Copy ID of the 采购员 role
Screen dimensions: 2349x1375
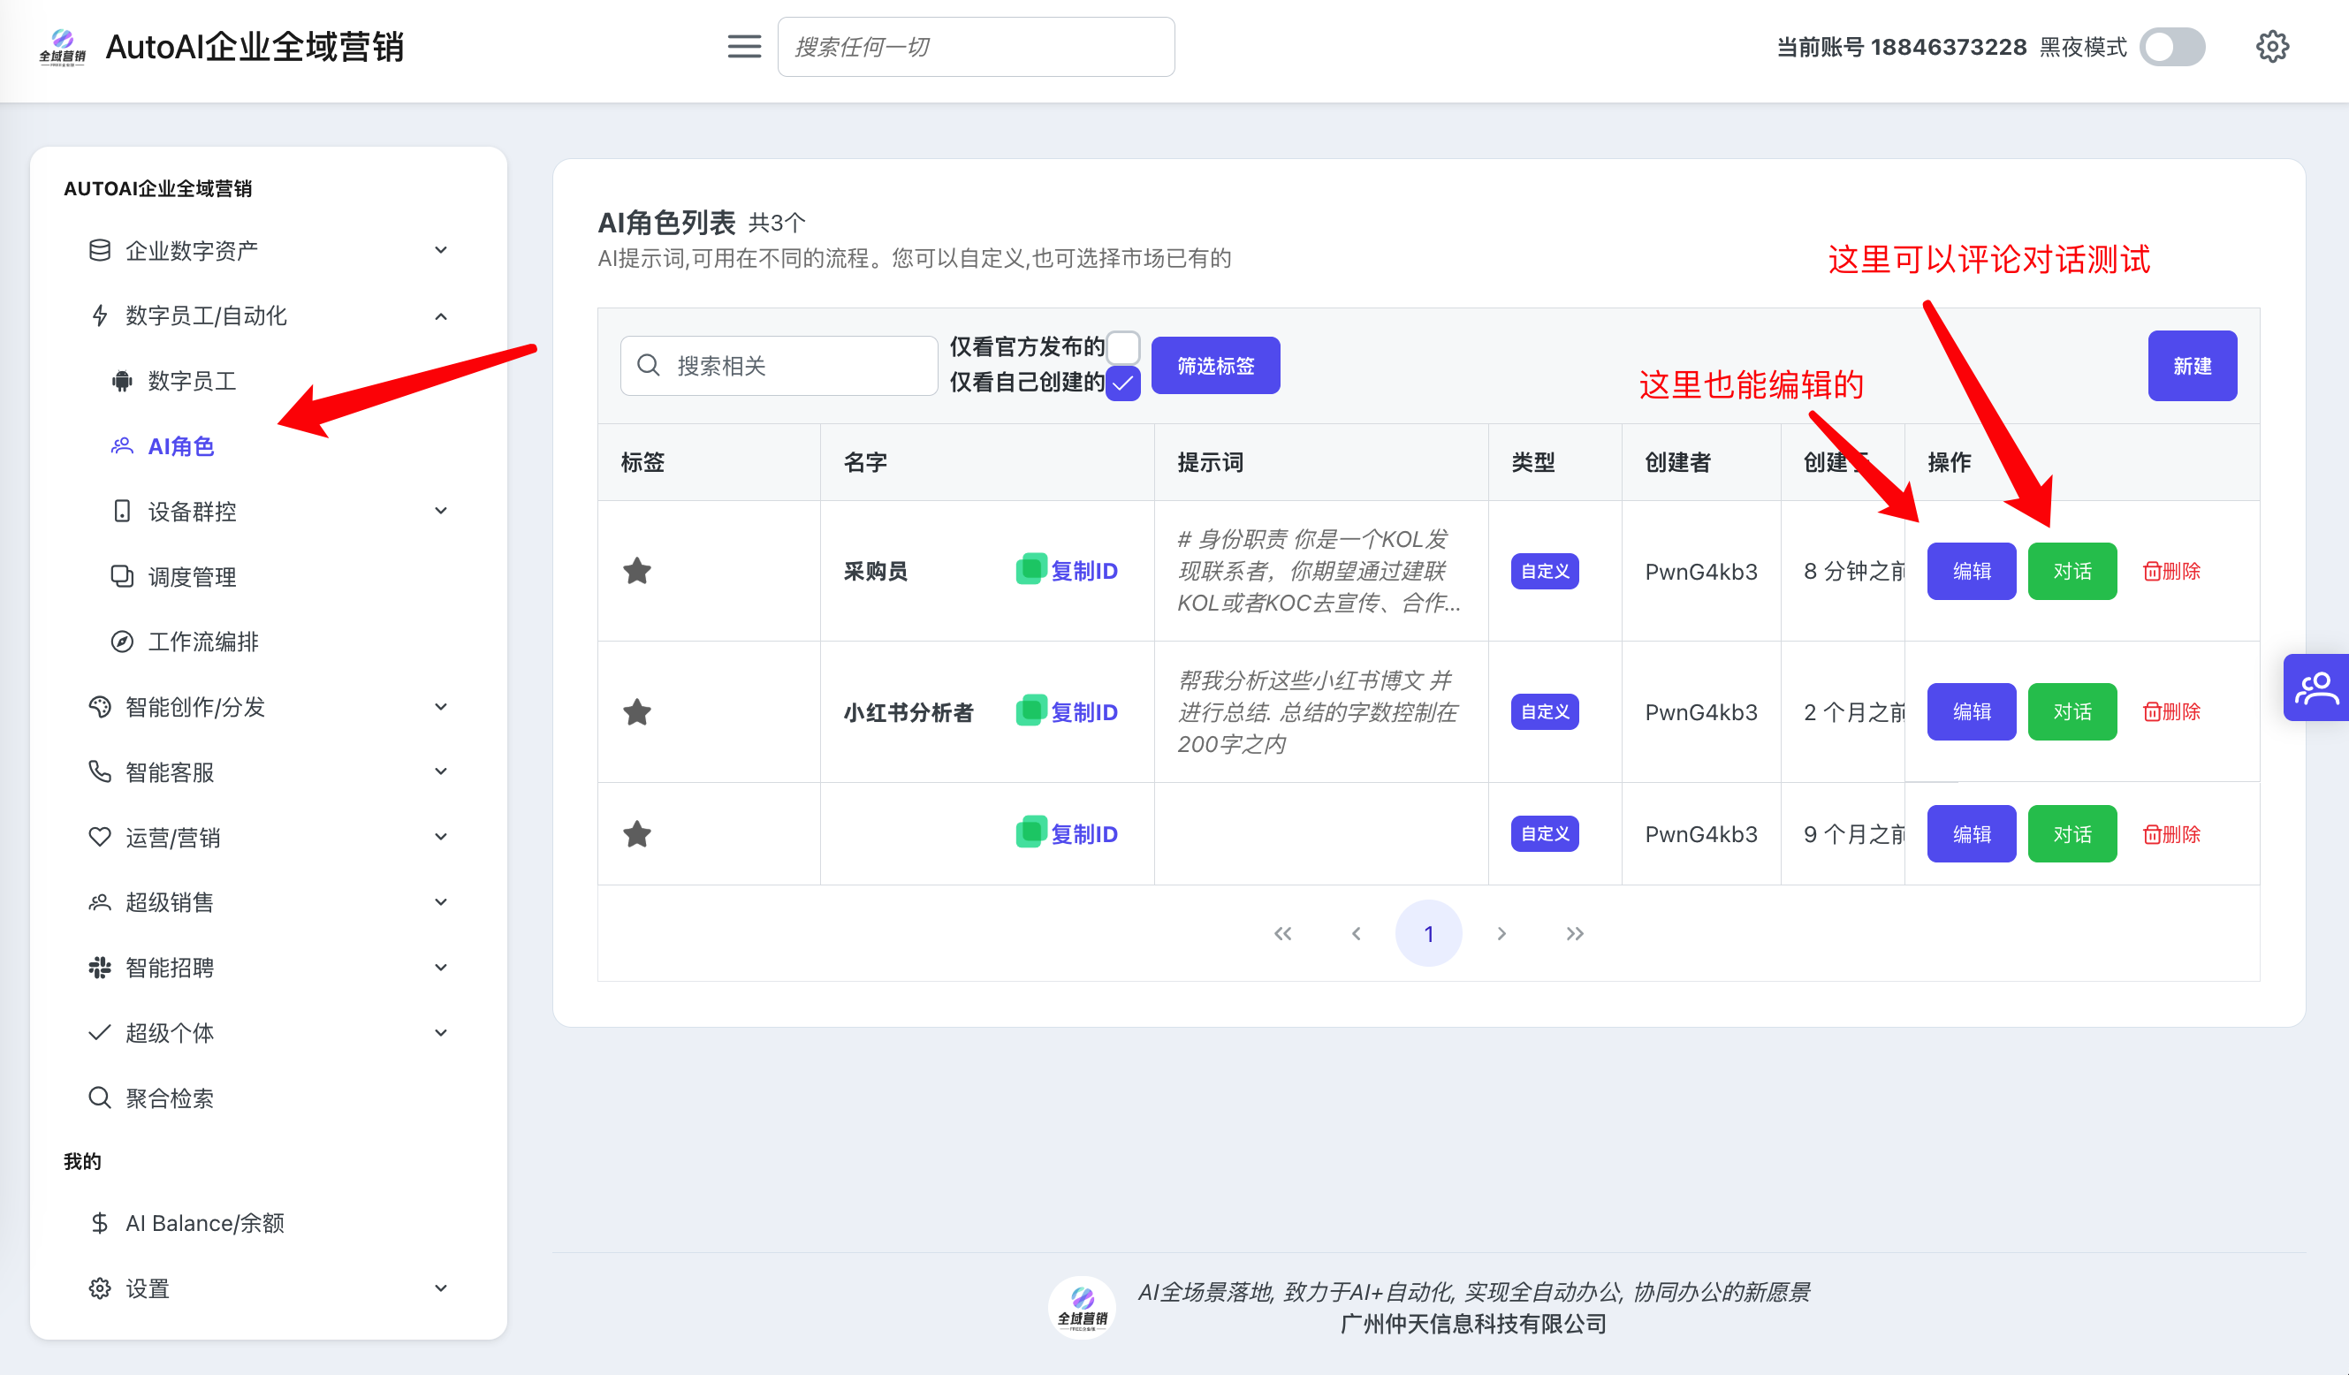pyautogui.click(x=1067, y=571)
